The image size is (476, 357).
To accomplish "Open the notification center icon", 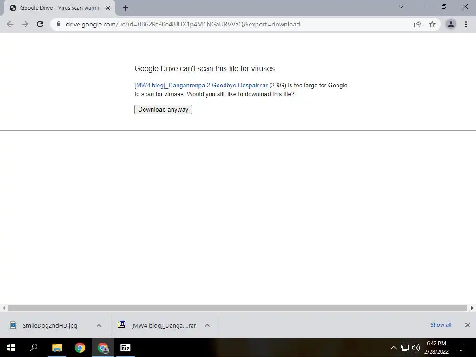I will (x=461, y=348).
